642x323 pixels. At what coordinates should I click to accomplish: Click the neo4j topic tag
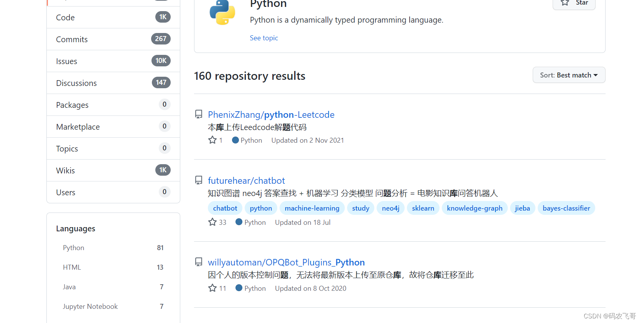tap(390, 208)
